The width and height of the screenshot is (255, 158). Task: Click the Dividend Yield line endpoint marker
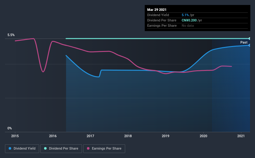[x=249, y=45]
